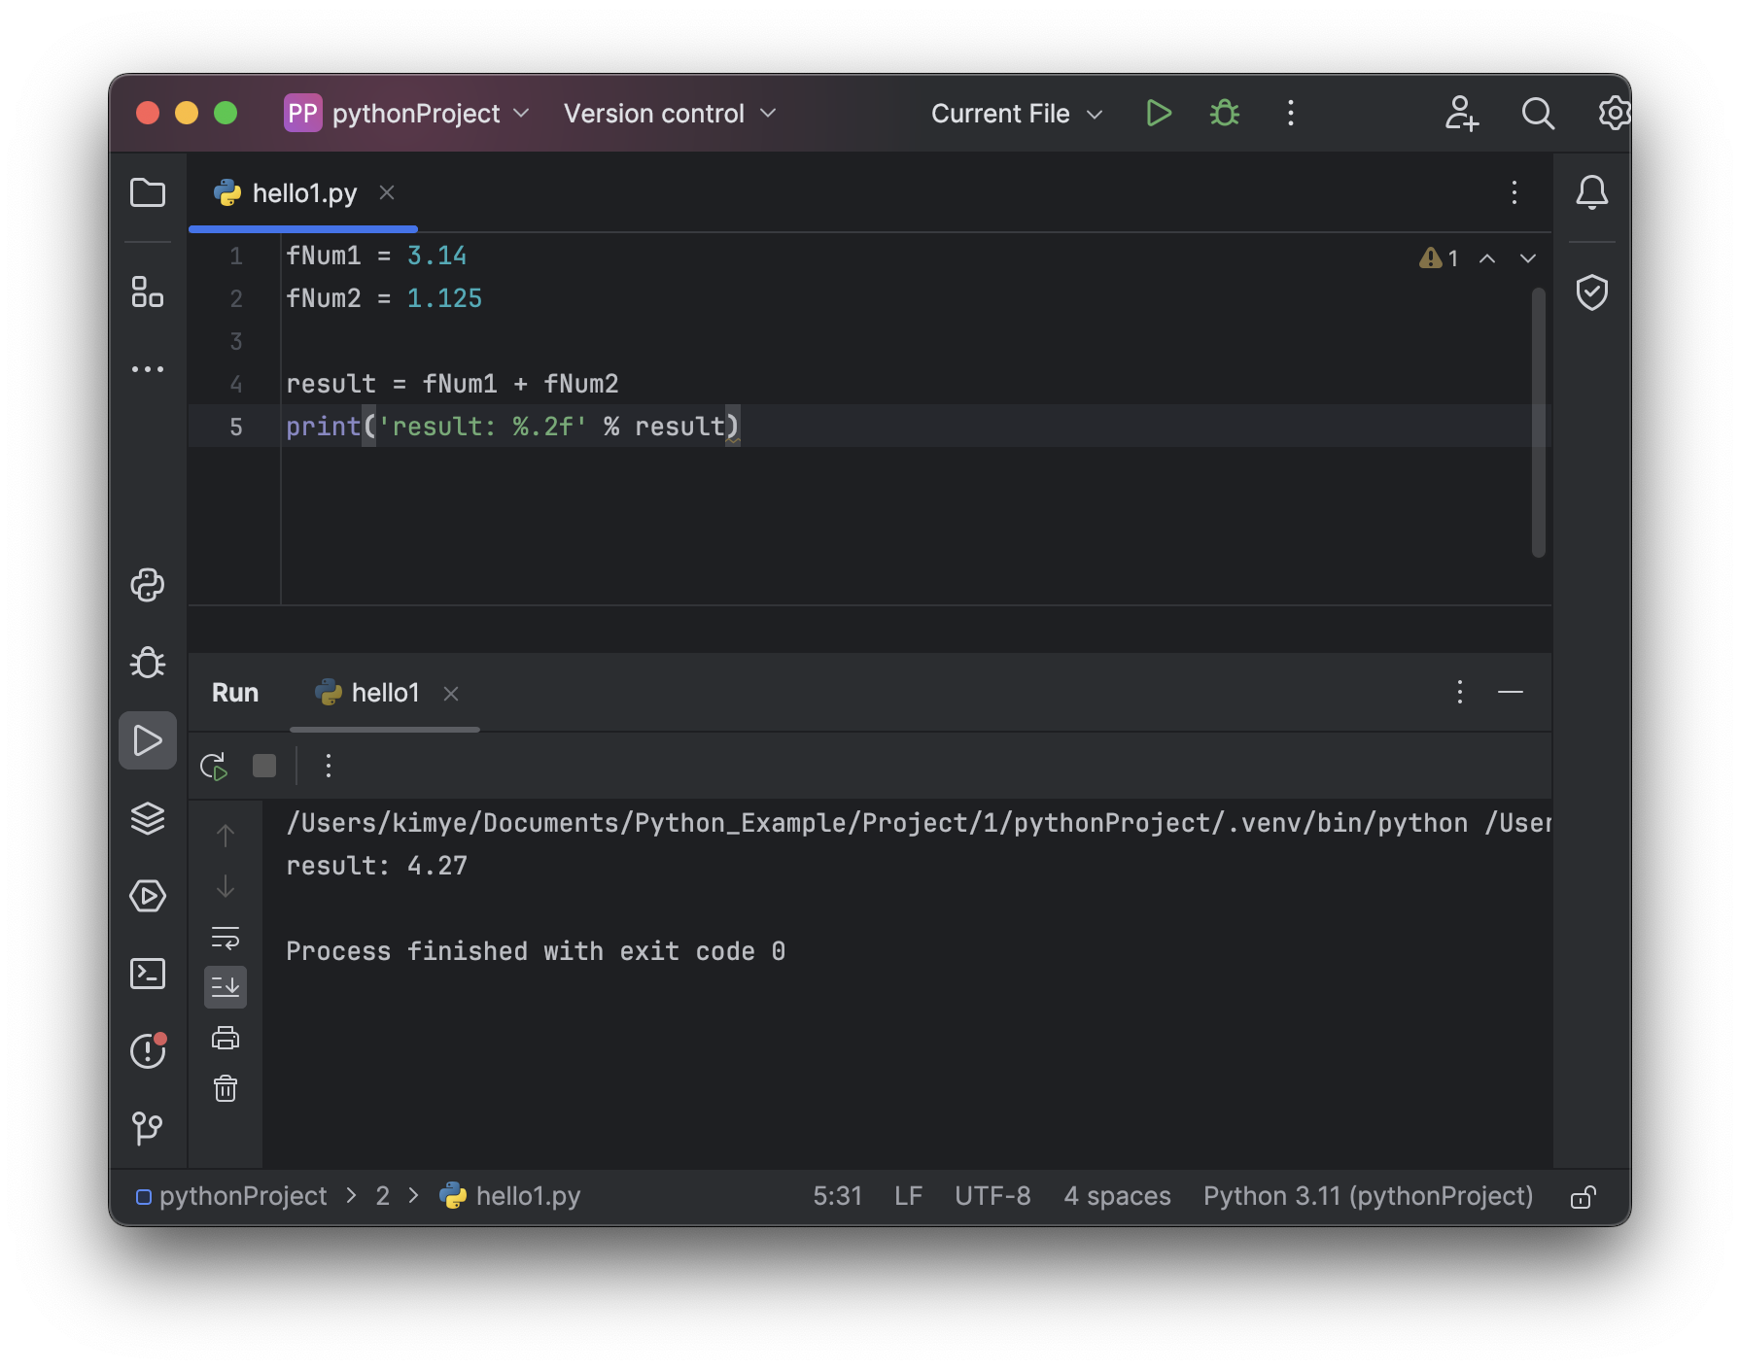Viewport: 1740px width, 1370px height.
Task: Toggle the Run tool window sidebar button
Action: point(148,740)
